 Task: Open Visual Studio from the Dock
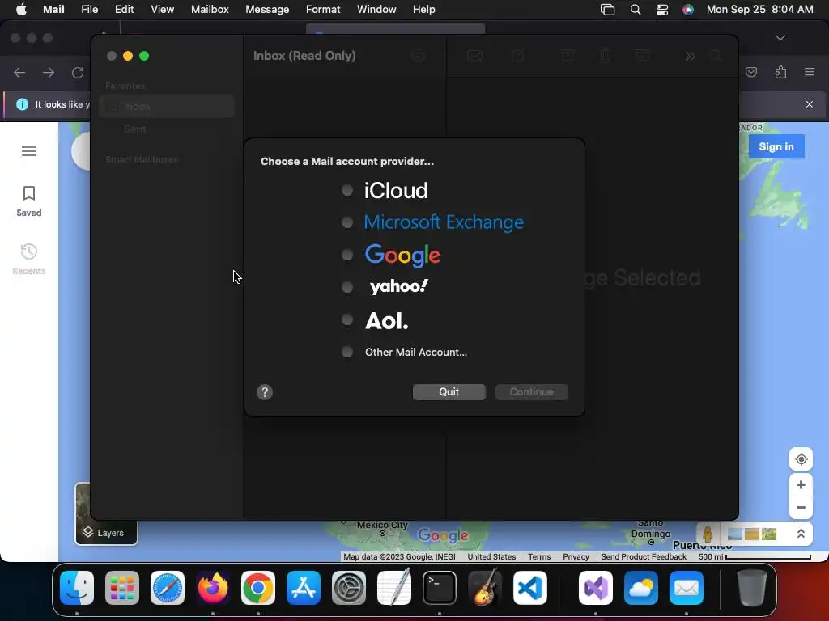pos(596,588)
